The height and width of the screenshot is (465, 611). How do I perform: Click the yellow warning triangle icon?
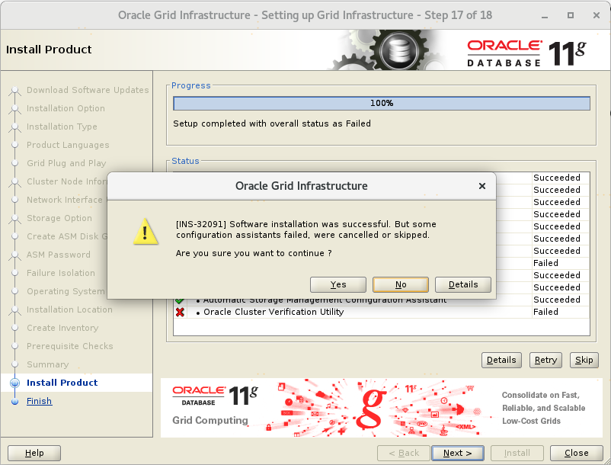[x=146, y=230]
